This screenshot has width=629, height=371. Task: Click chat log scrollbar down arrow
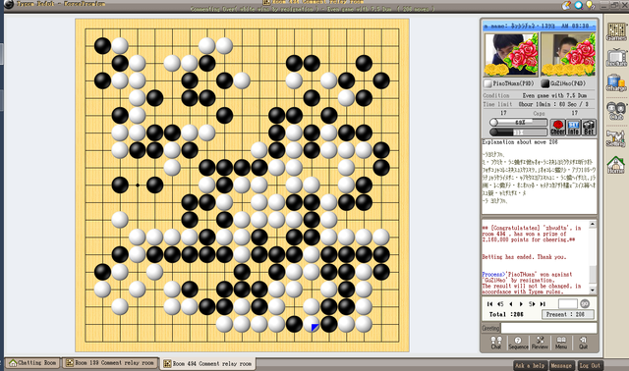[x=593, y=290]
